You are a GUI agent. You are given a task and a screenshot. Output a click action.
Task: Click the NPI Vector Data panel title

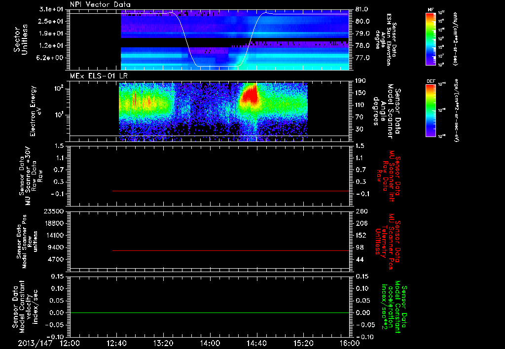pos(100,4)
